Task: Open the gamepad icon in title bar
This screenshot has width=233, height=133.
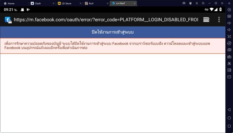Action: click(184, 3)
